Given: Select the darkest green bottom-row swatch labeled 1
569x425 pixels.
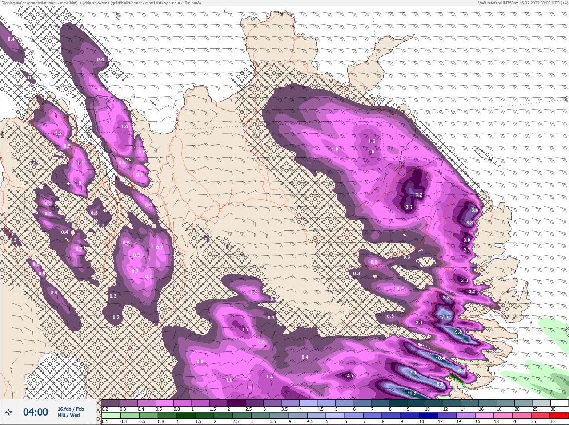Looking at the screenshot, I should coord(185,415).
